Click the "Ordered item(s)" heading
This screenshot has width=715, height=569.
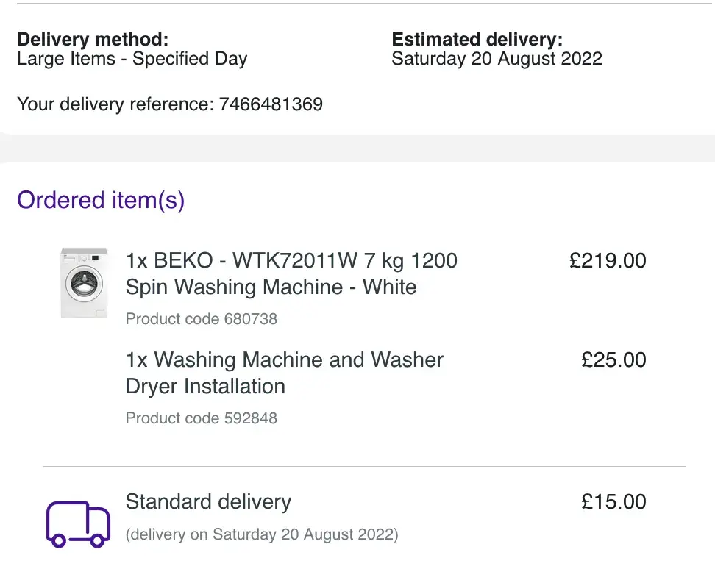coord(101,200)
